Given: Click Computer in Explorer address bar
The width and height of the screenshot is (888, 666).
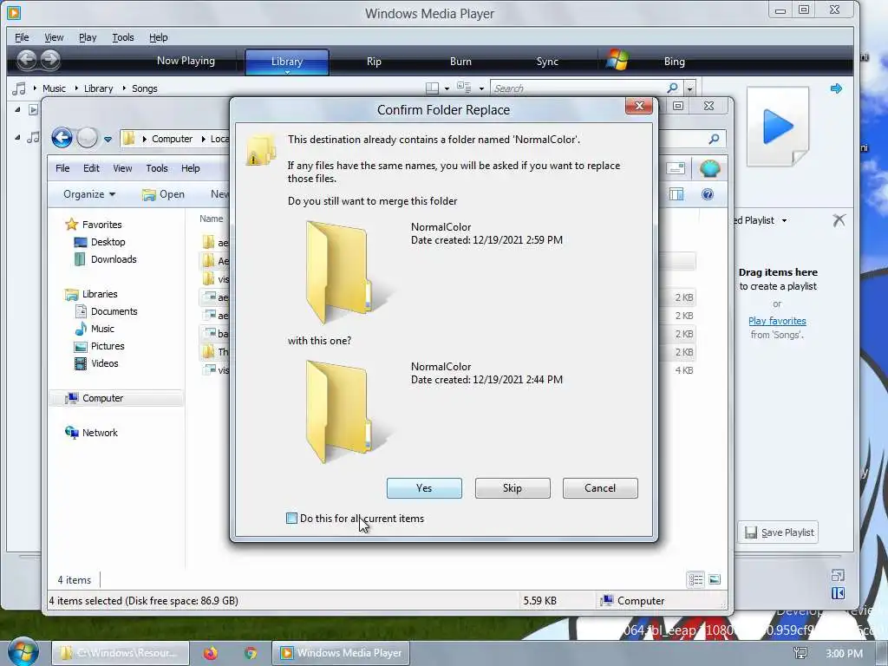Looking at the screenshot, I should coord(173,139).
